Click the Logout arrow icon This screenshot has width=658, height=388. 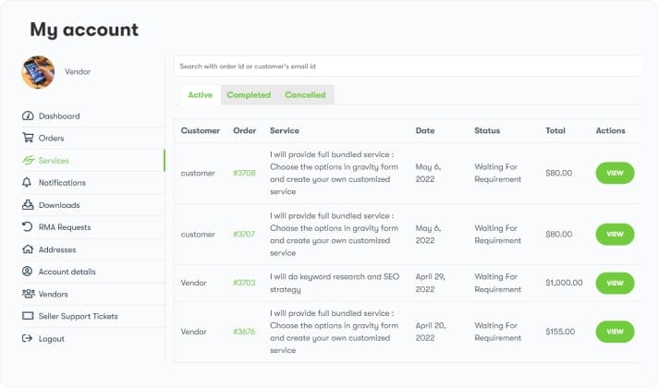(28, 338)
